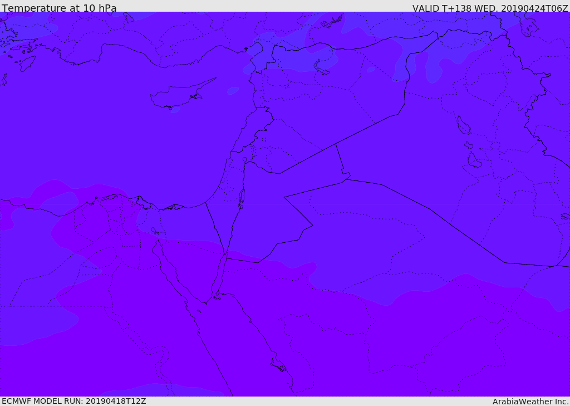Viewport: 570px width, 406px height.
Task: Click the 'ArabiaWeather Inc' credit text
Action: click(530, 402)
